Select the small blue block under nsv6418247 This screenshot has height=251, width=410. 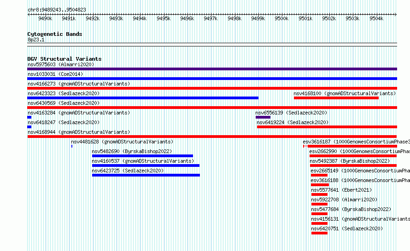point(29,127)
